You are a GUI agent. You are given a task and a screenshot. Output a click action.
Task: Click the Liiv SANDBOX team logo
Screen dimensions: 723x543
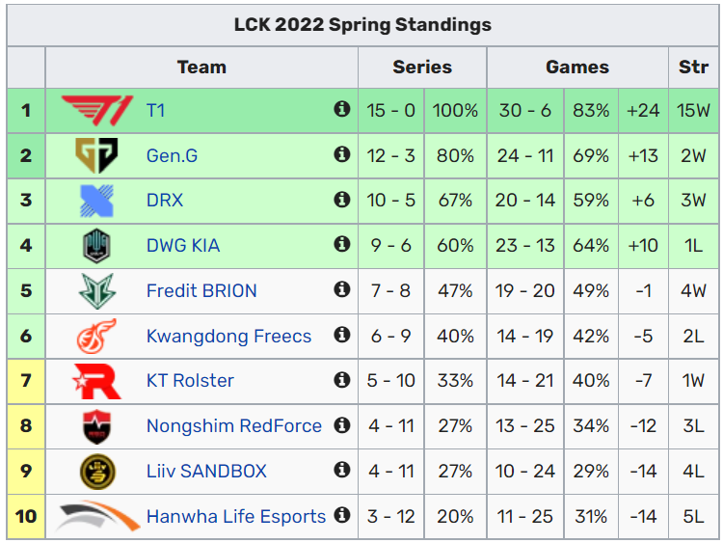pos(96,471)
